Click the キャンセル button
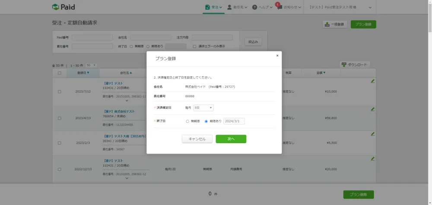Screen dimensions: 432x205 coord(197,139)
